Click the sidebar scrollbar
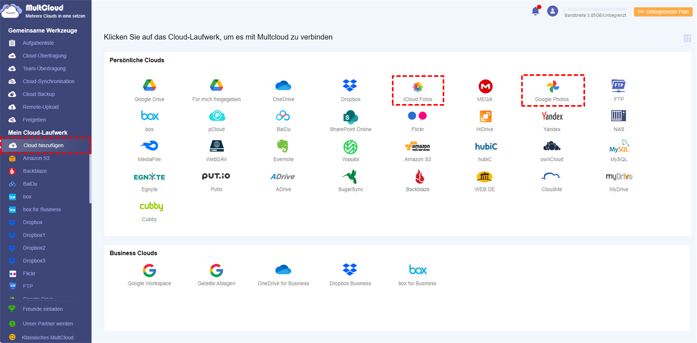This screenshot has height=343, width=697. 91,178
